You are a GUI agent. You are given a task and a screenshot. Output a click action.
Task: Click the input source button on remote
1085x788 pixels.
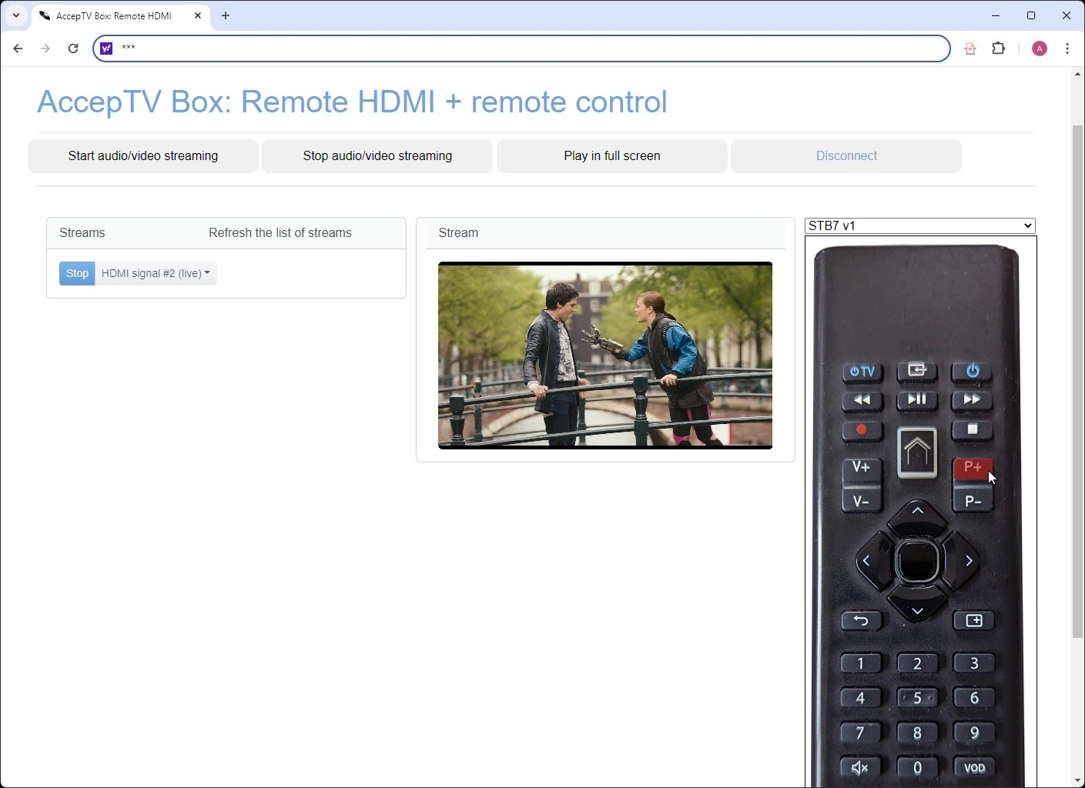click(917, 371)
